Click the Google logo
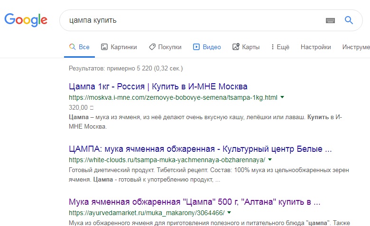The width and height of the screenshot is (370, 226). click(x=26, y=20)
